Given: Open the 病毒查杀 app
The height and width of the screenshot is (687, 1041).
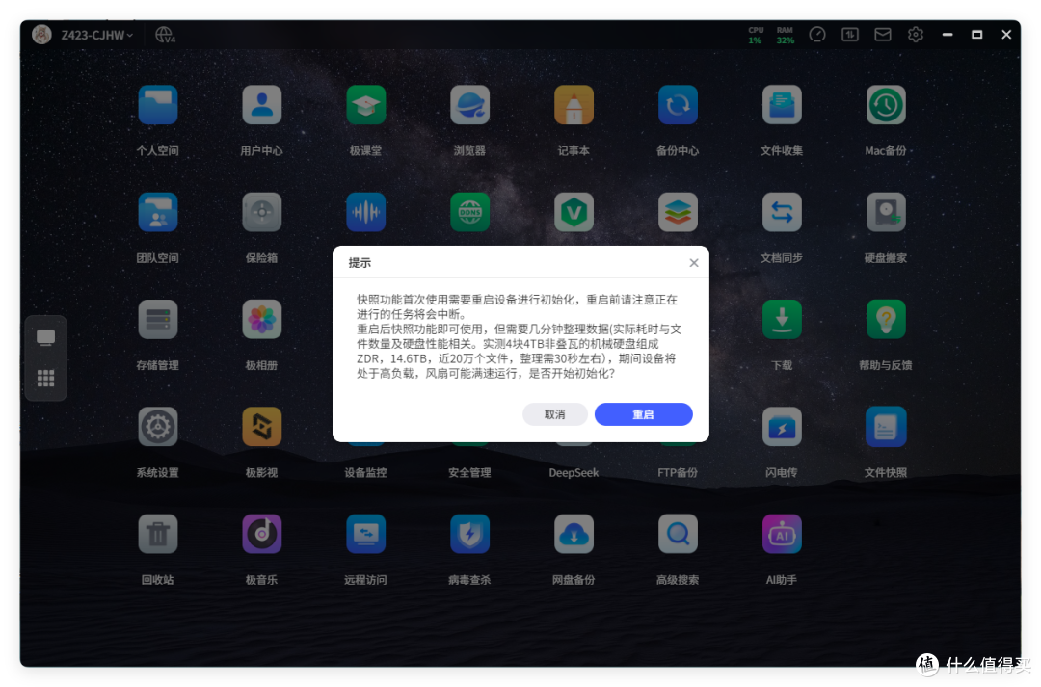Looking at the screenshot, I should click(469, 534).
